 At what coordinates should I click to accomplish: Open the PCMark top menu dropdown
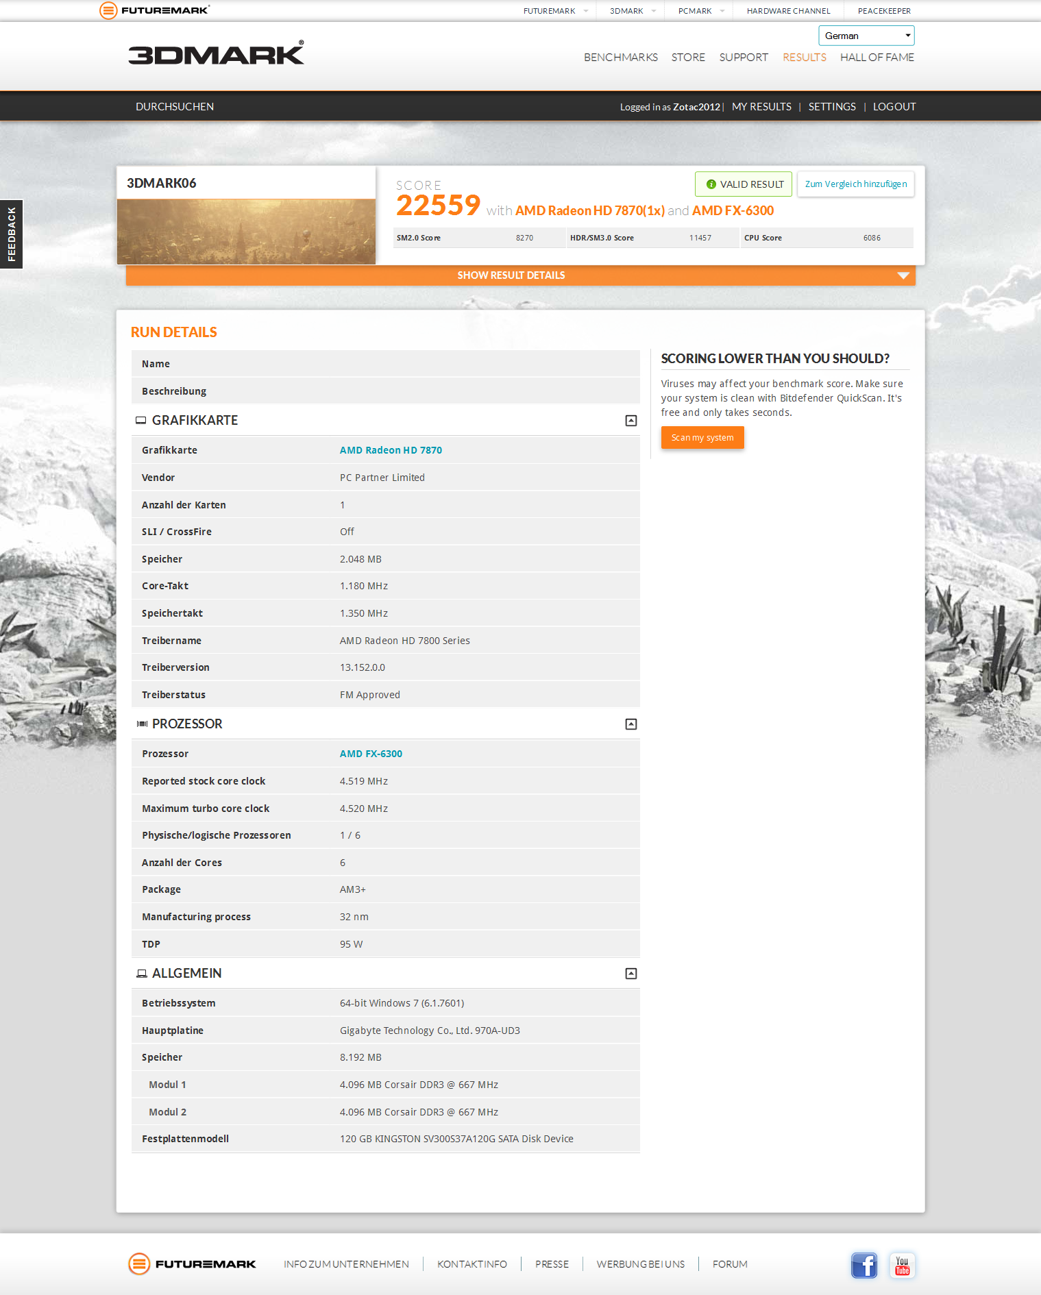701,11
